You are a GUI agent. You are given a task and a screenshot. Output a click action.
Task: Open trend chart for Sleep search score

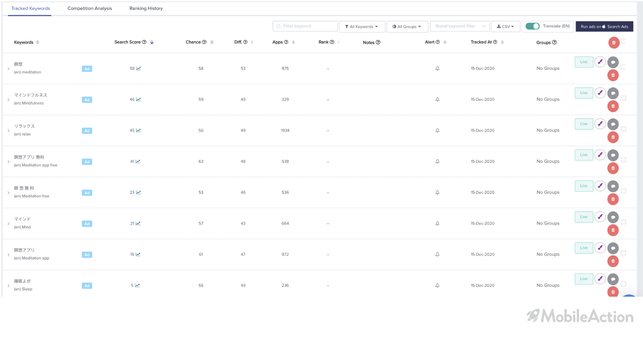tap(137, 285)
